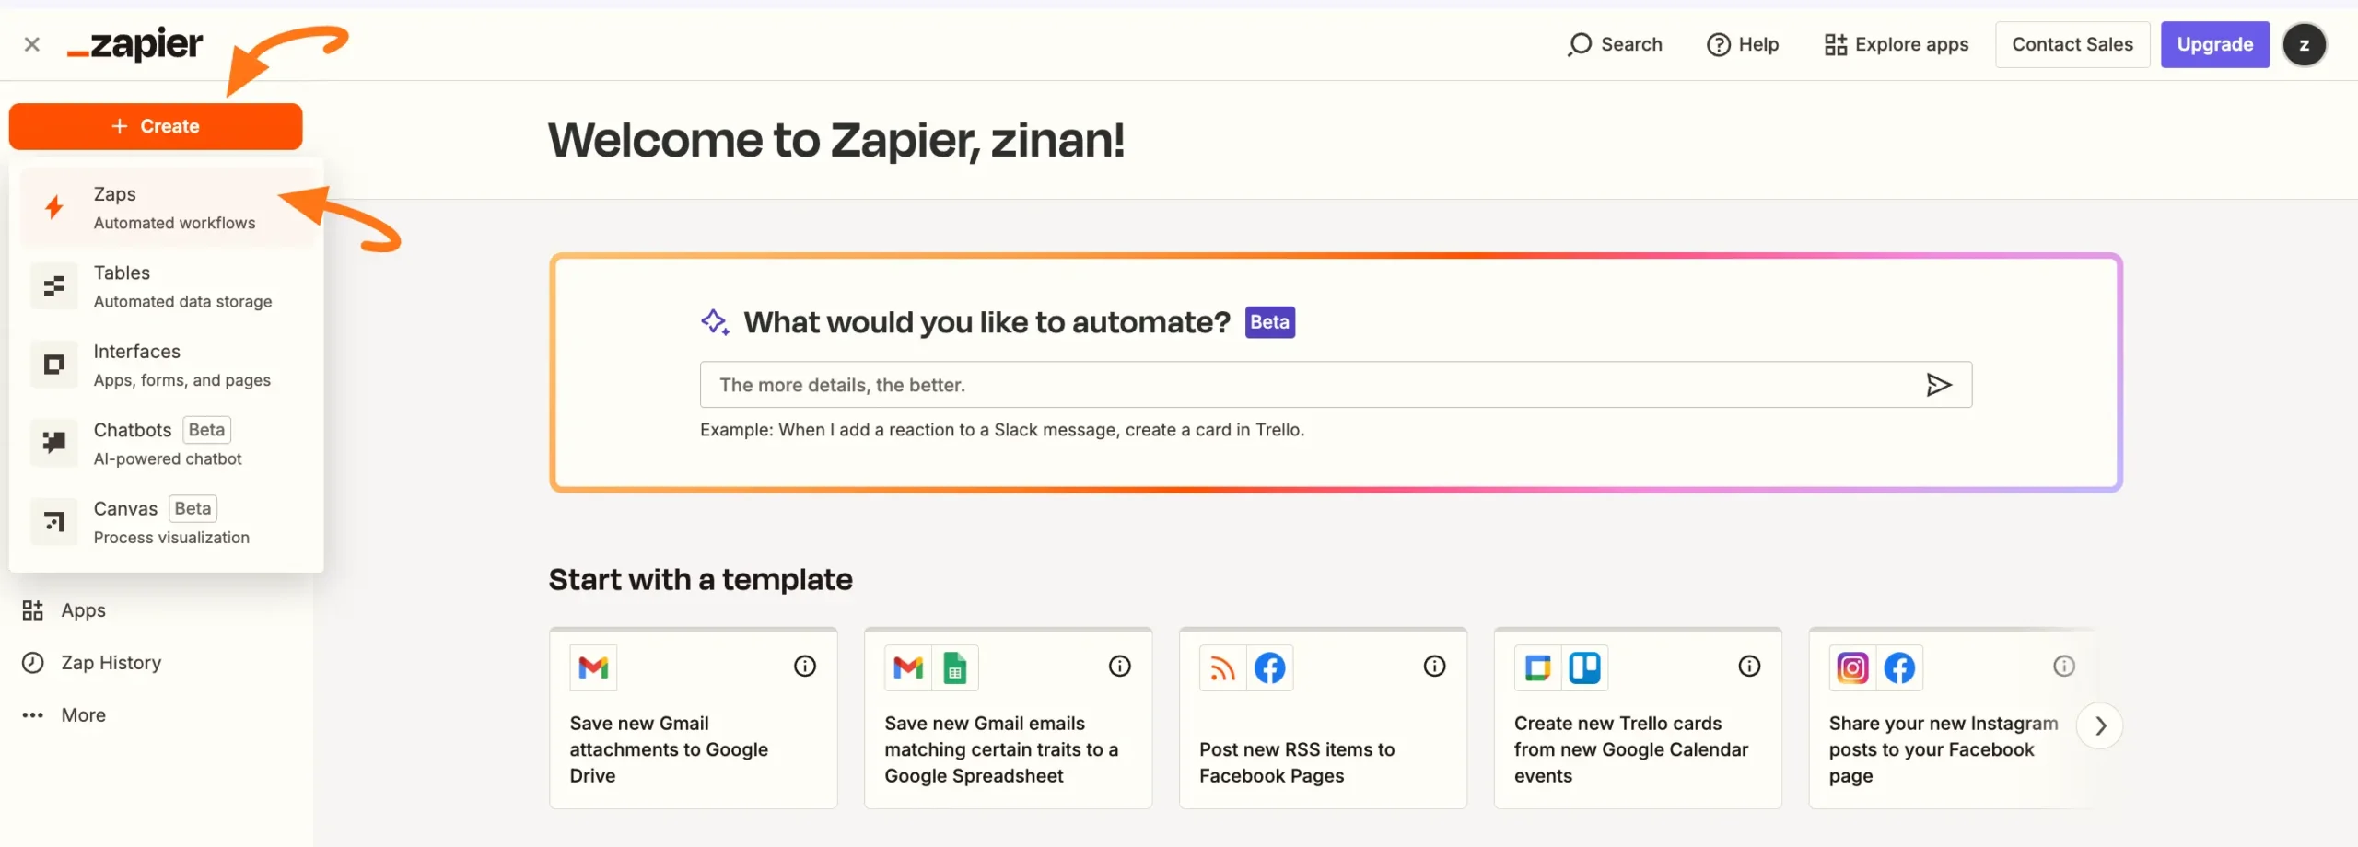
Task: Choose Chatbots Beta menu entry
Action: [167, 444]
